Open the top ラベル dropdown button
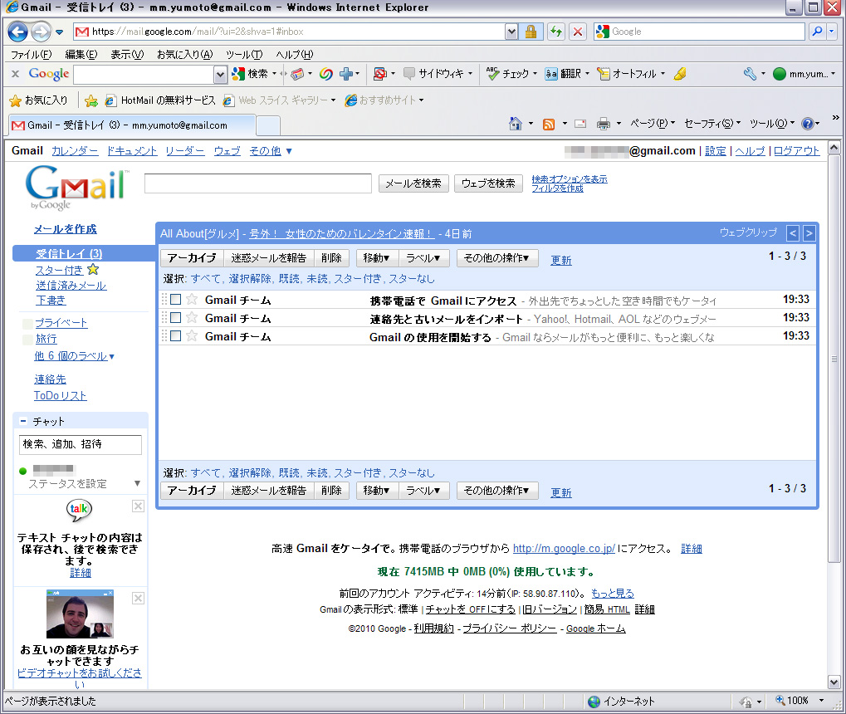The width and height of the screenshot is (846, 714). coord(423,258)
